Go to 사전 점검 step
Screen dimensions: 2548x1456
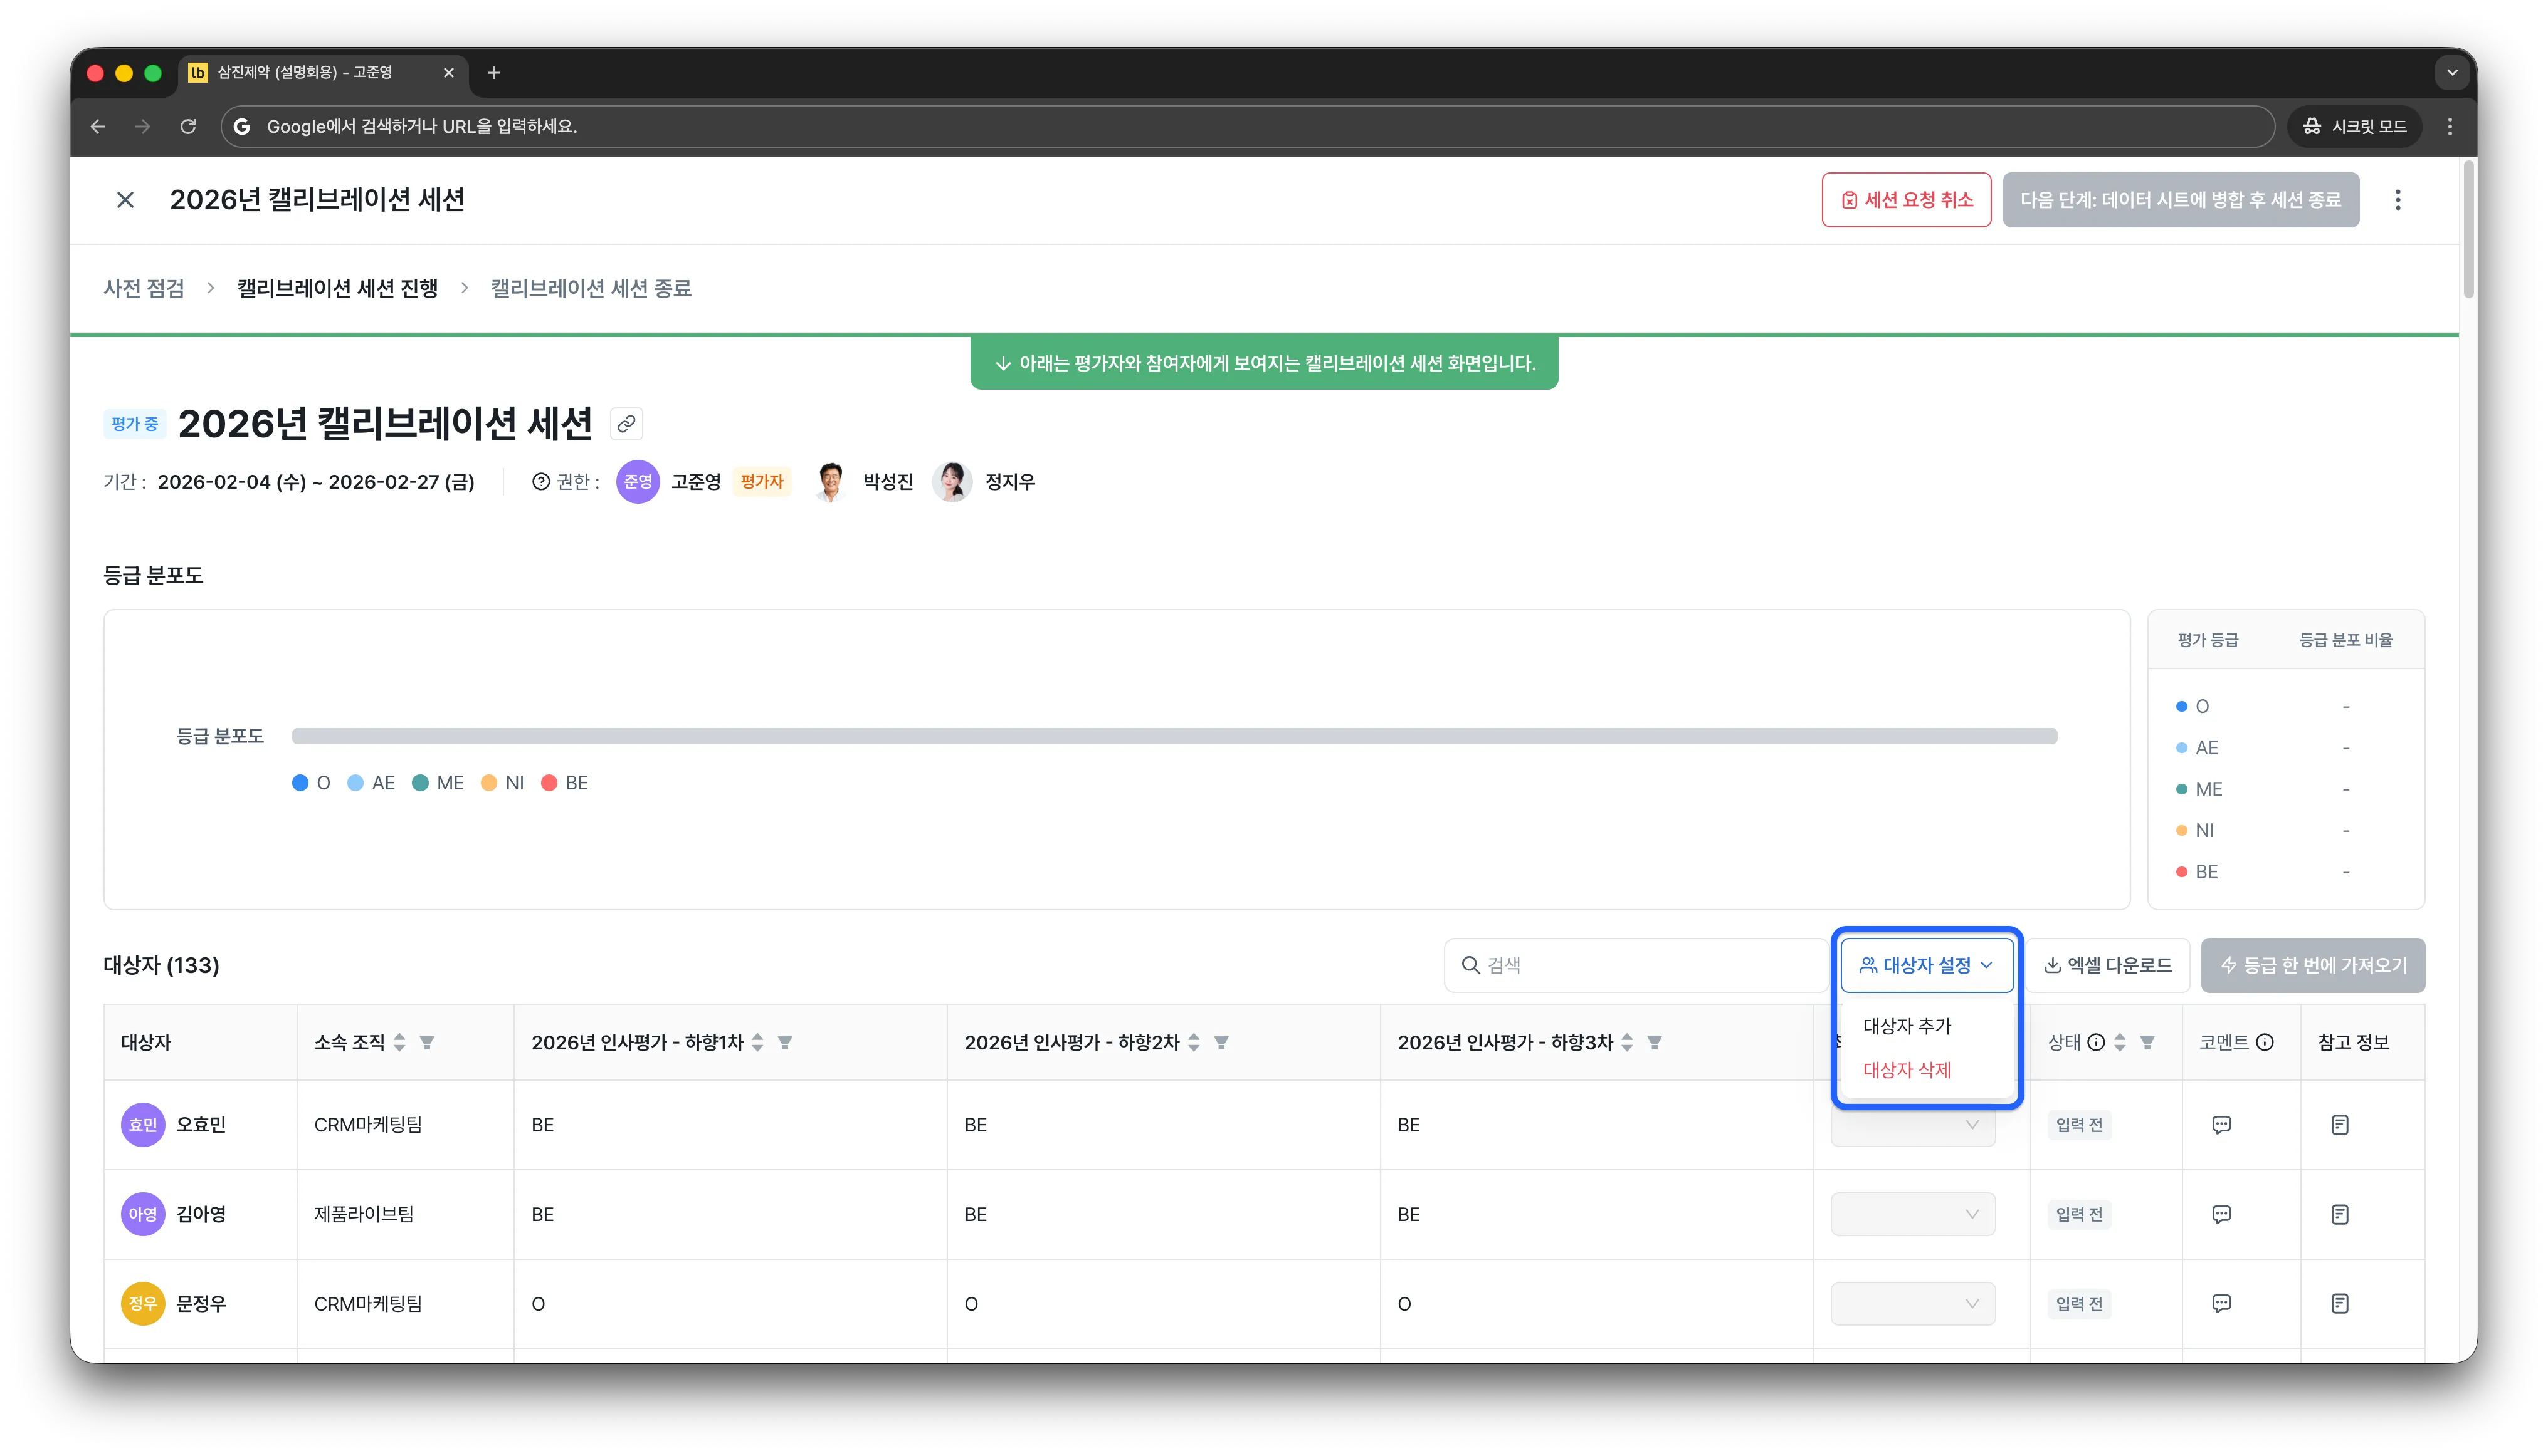144,288
